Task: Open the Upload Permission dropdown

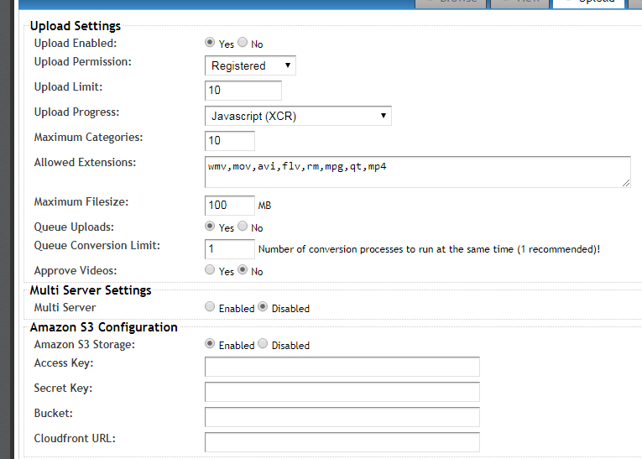Action: pyautogui.click(x=250, y=65)
